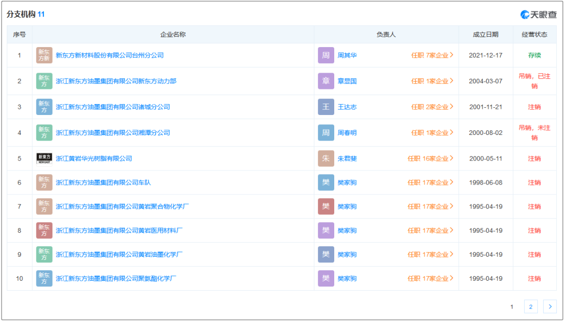564x321 pixels.
Task: Expand 任职 17家企业 in 聚氨酯化学厂 row
Action: (430, 279)
